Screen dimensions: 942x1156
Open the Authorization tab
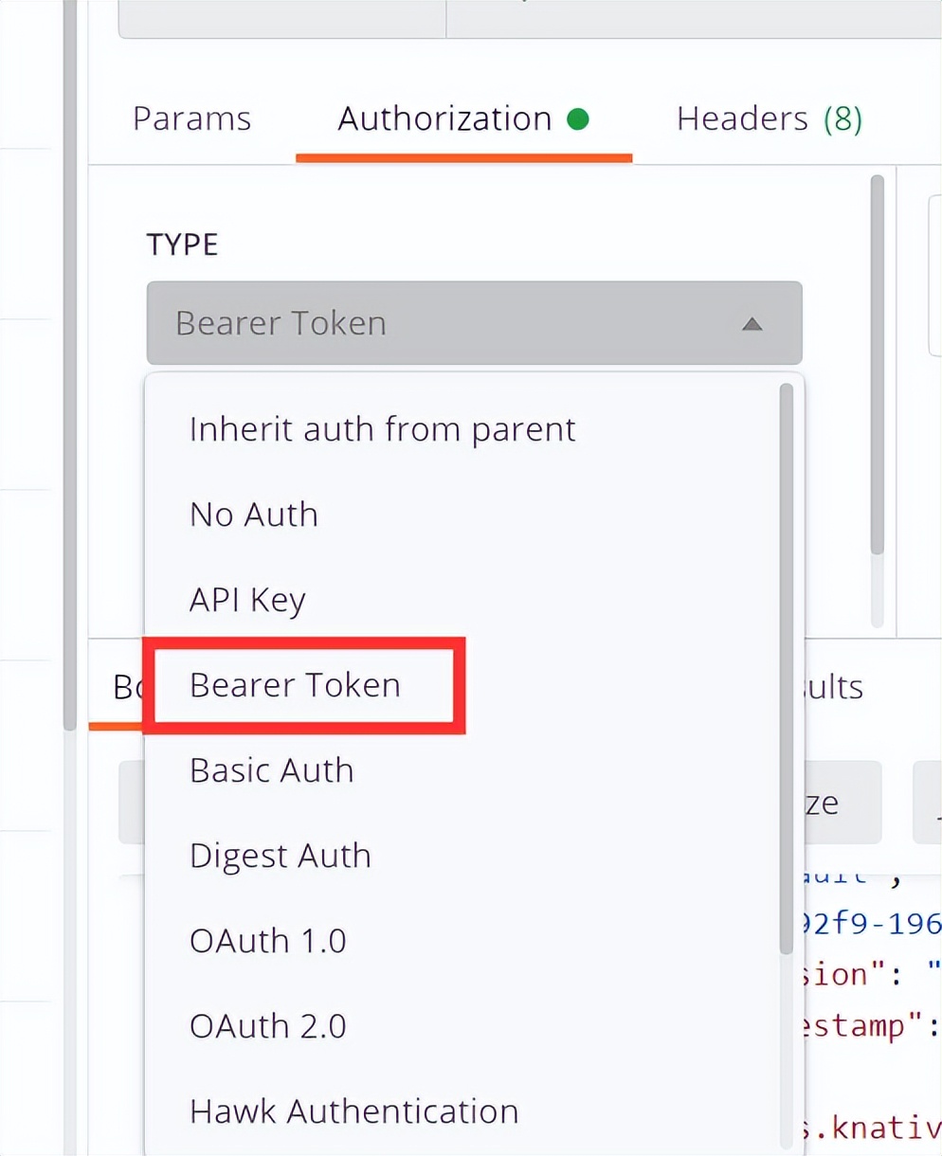(x=444, y=119)
